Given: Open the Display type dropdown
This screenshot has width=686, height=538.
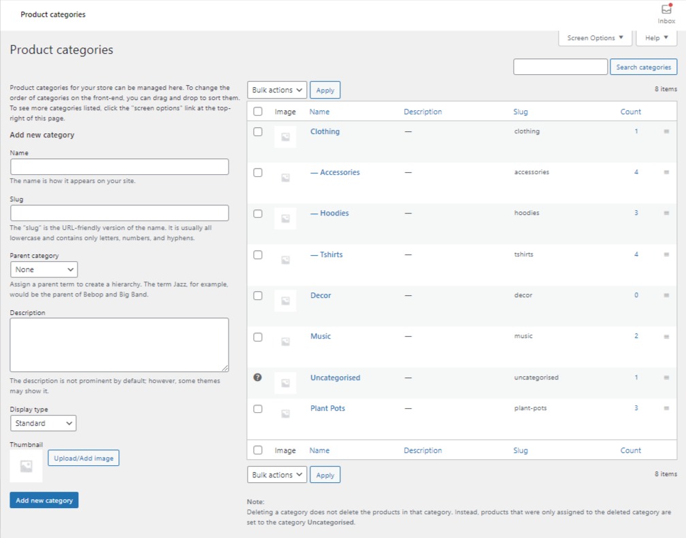Looking at the screenshot, I should (43, 422).
